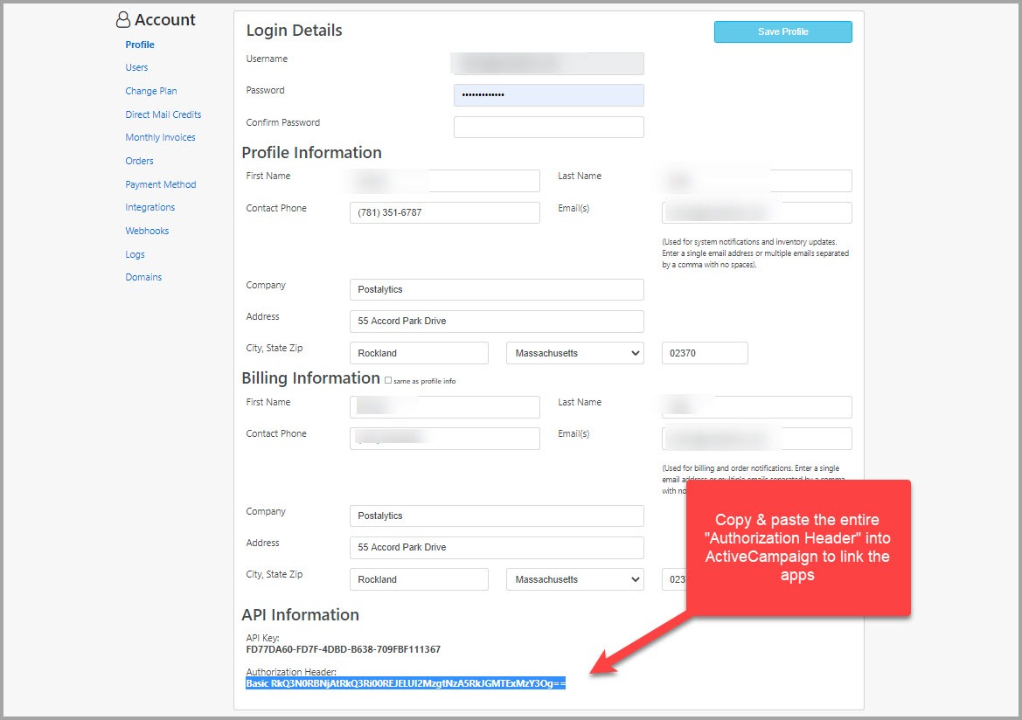Click the billing Company field
The image size is (1022, 720).
497,516
